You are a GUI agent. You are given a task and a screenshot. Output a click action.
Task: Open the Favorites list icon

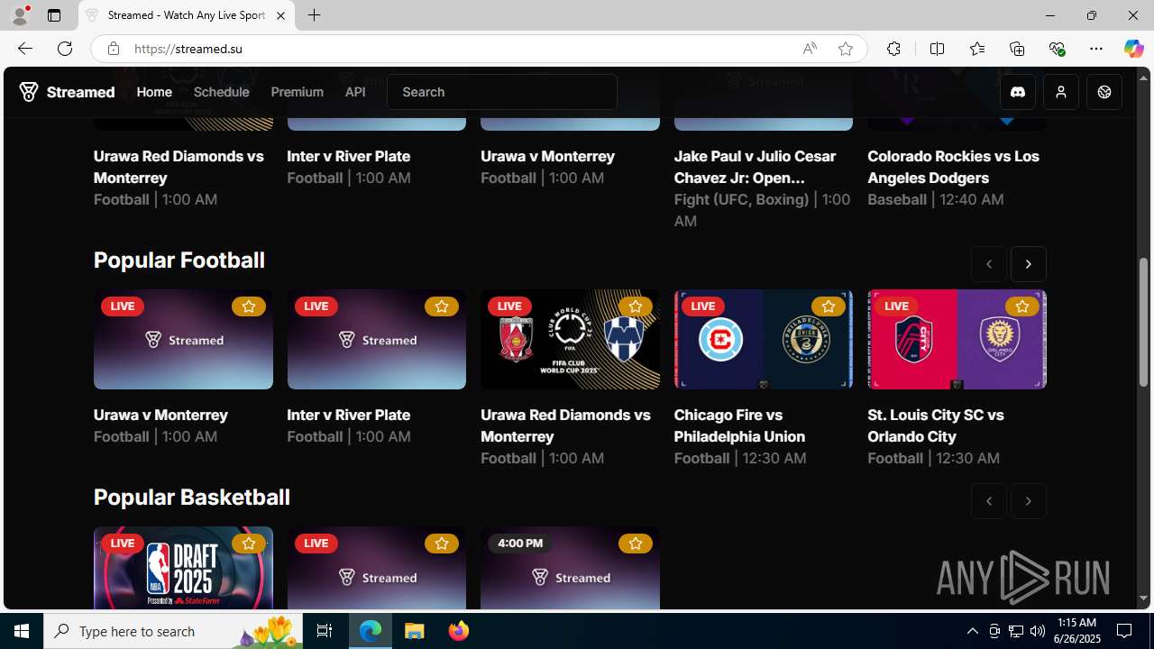tap(976, 49)
